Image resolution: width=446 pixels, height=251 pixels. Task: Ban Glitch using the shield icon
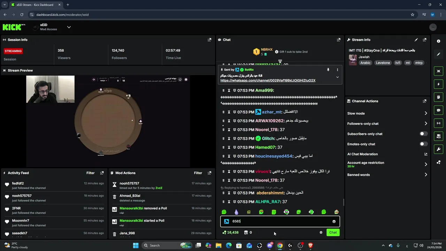234,138
